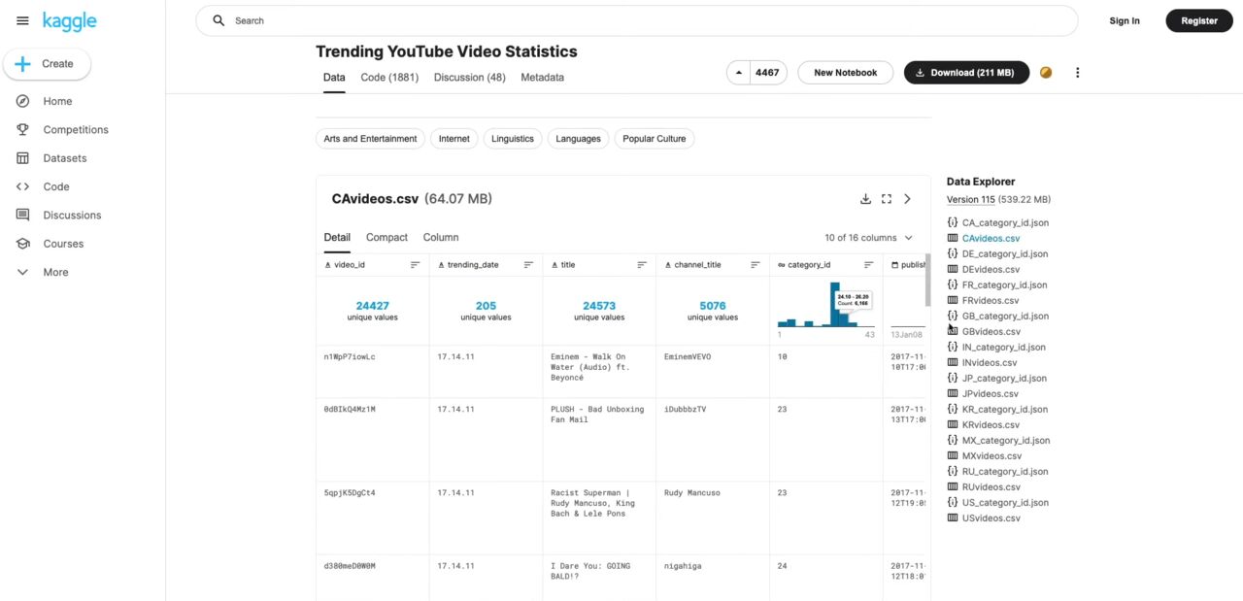
Task: Open the Metadata tab
Action: point(542,78)
